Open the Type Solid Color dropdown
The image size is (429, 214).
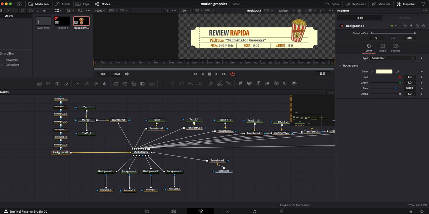[x=393, y=58]
